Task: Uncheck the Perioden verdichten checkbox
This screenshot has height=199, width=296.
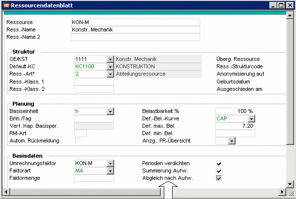Action: point(219,163)
